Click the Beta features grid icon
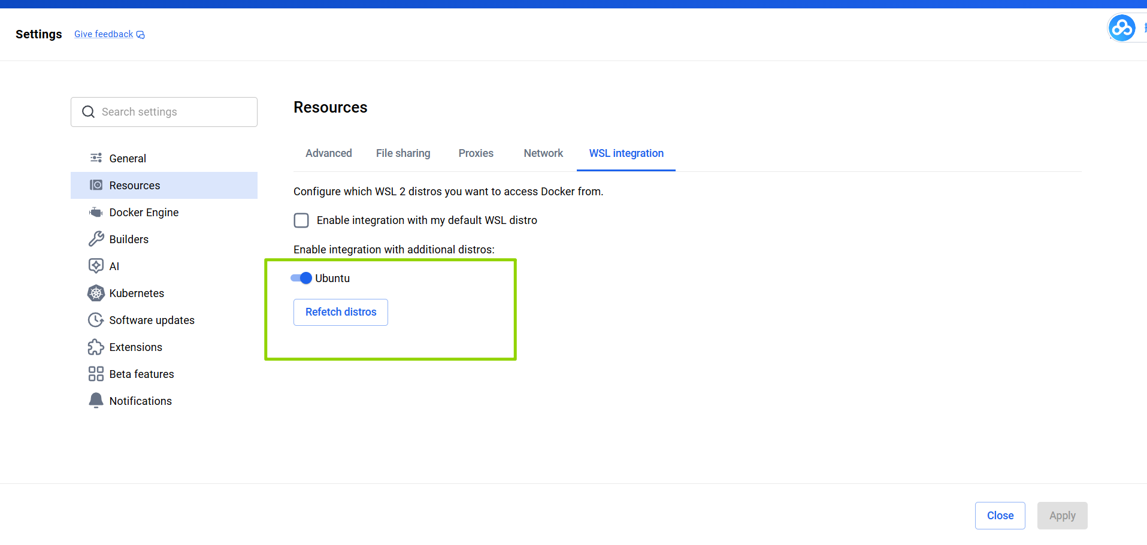Screen dimensions: 1147x545 [x=96, y=374]
